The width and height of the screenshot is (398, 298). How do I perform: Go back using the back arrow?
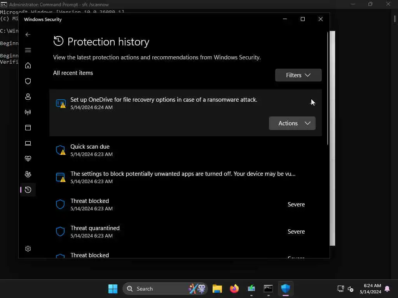click(28, 35)
